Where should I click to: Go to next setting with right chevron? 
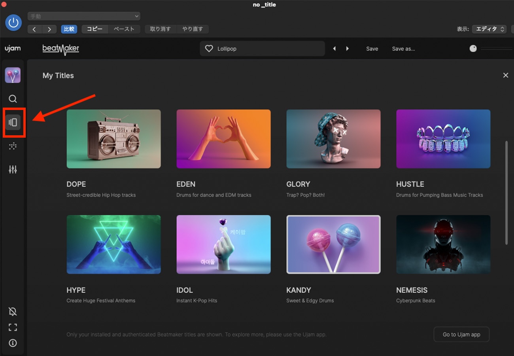[x=49, y=29]
